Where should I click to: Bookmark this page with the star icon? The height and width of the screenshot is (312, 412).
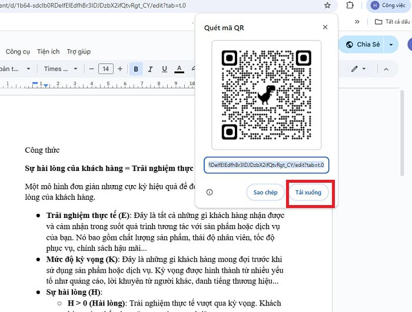(x=327, y=5)
